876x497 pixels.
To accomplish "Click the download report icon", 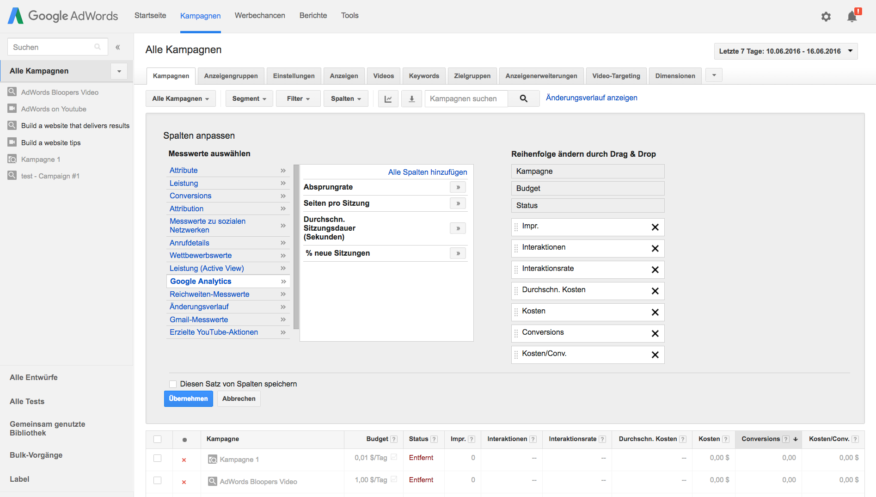I will [411, 98].
